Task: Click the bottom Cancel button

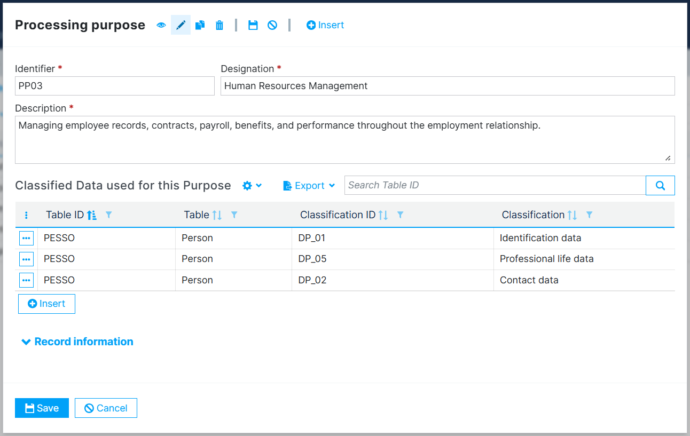Action: point(106,408)
